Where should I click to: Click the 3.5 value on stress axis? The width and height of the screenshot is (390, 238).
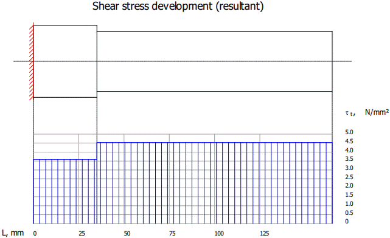pos(349,159)
